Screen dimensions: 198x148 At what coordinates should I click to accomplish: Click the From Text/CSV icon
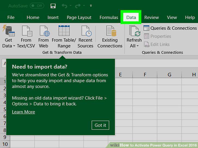pyautogui.click(x=27, y=31)
